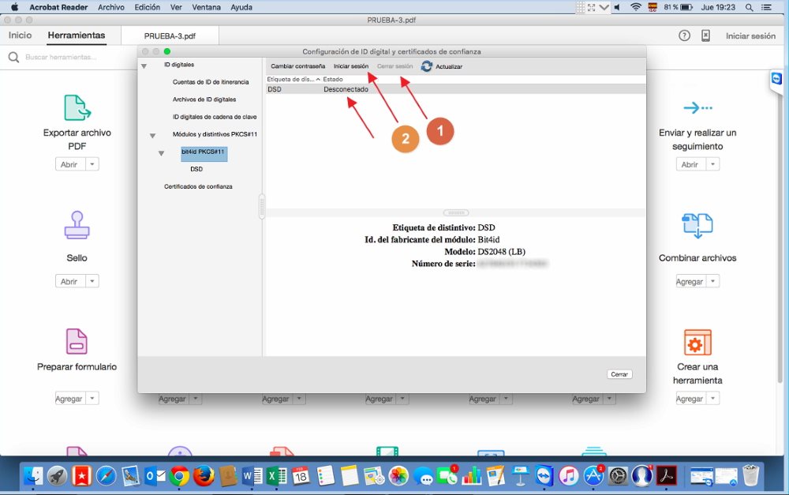
Task: Click the search magnifier in Buscar herramientas
Action: click(13, 58)
